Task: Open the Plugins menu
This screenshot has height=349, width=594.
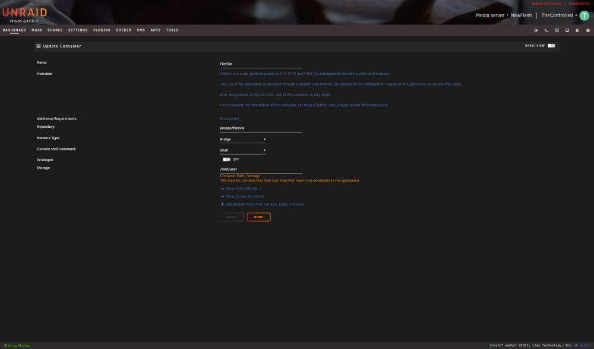Action: [x=102, y=30]
